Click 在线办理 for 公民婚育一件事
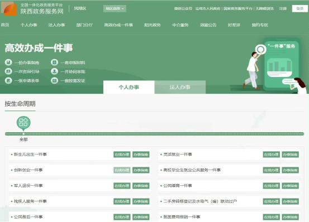The image size is (309, 222). point(271,186)
